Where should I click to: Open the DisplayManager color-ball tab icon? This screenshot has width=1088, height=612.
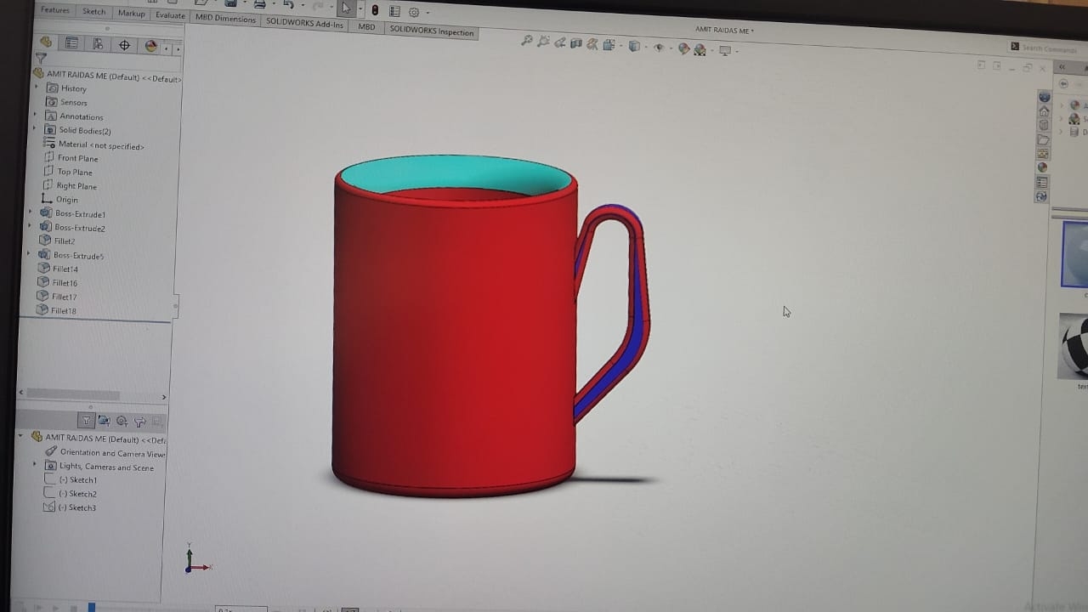[x=150, y=46]
